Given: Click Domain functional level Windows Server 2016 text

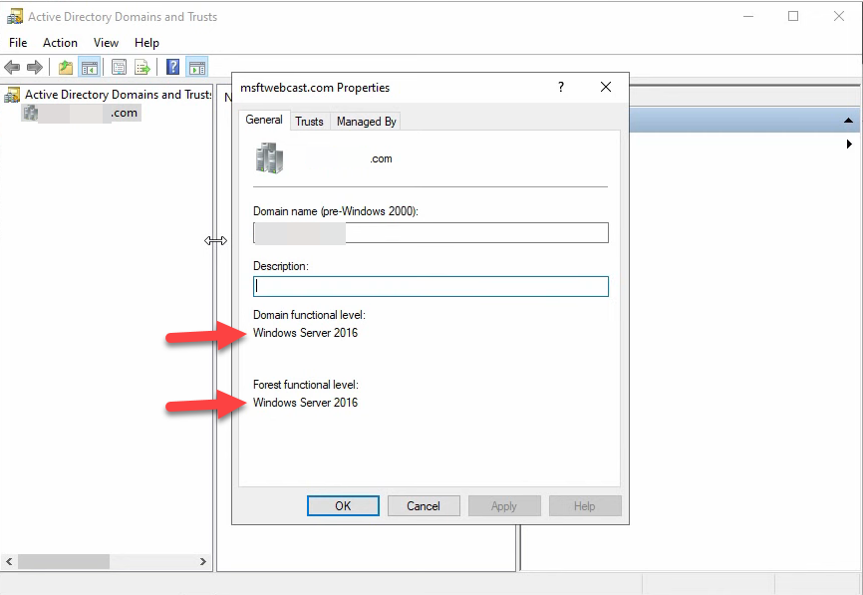Looking at the screenshot, I should (x=306, y=333).
